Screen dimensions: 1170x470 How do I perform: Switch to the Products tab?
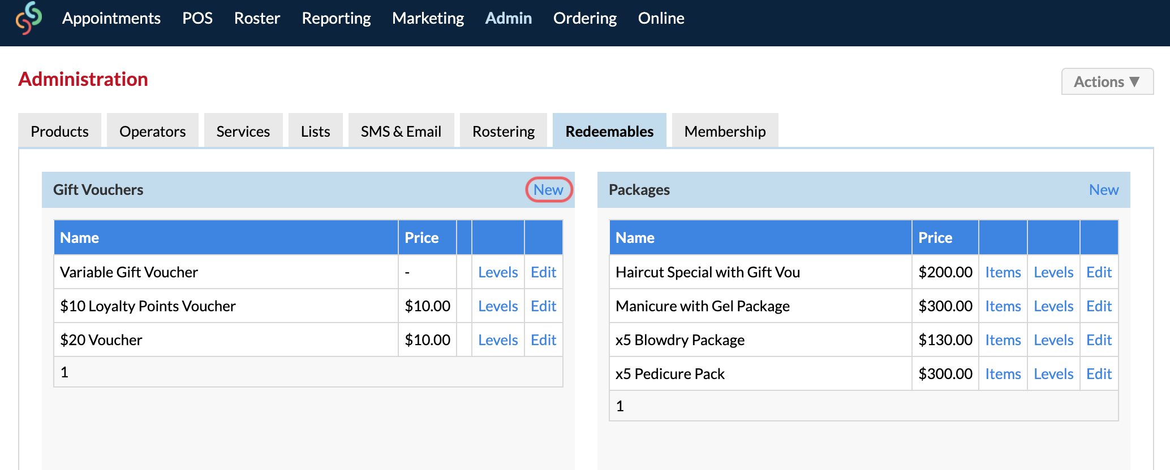click(x=60, y=131)
